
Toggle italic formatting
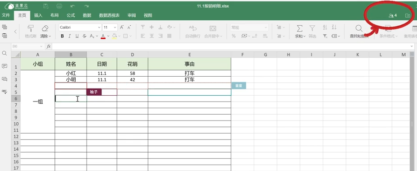pyautogui.click(x=69, y=36)
